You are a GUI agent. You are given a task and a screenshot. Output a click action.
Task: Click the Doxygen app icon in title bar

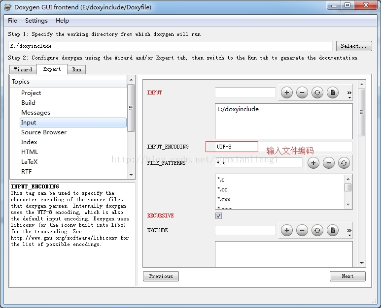pos(8,7)
